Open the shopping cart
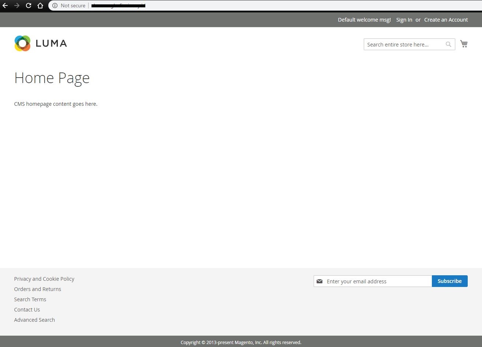The width and height of the screenshot is (482, 347). 464,44
